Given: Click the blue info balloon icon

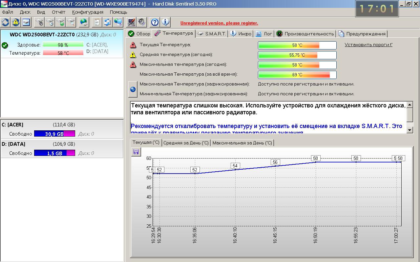Looking at the screenshot, I should pos(165,22).
